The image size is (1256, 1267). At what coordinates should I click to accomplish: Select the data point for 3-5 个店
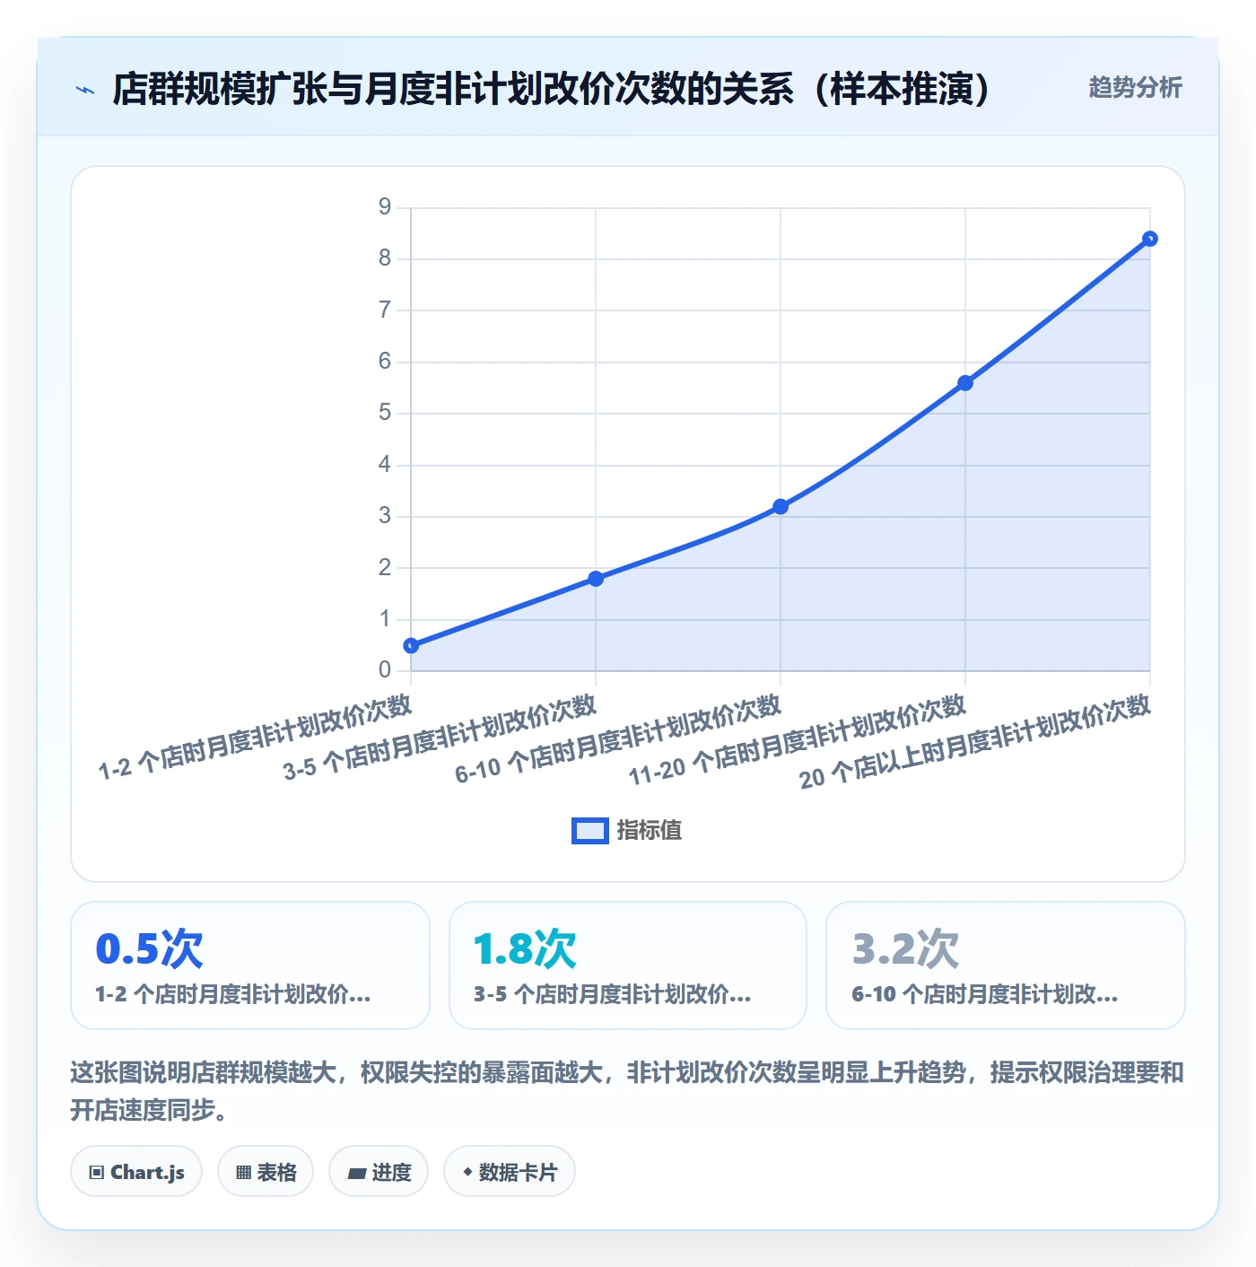tap(596, 579)
